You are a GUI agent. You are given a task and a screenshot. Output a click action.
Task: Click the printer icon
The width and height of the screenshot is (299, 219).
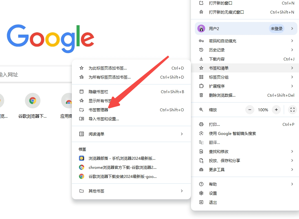(x=201, y=124)
